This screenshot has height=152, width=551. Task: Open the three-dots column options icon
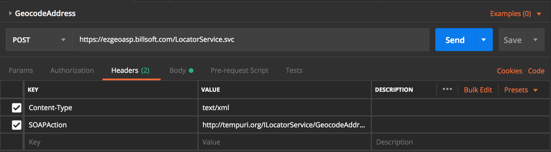click(447, 89)
